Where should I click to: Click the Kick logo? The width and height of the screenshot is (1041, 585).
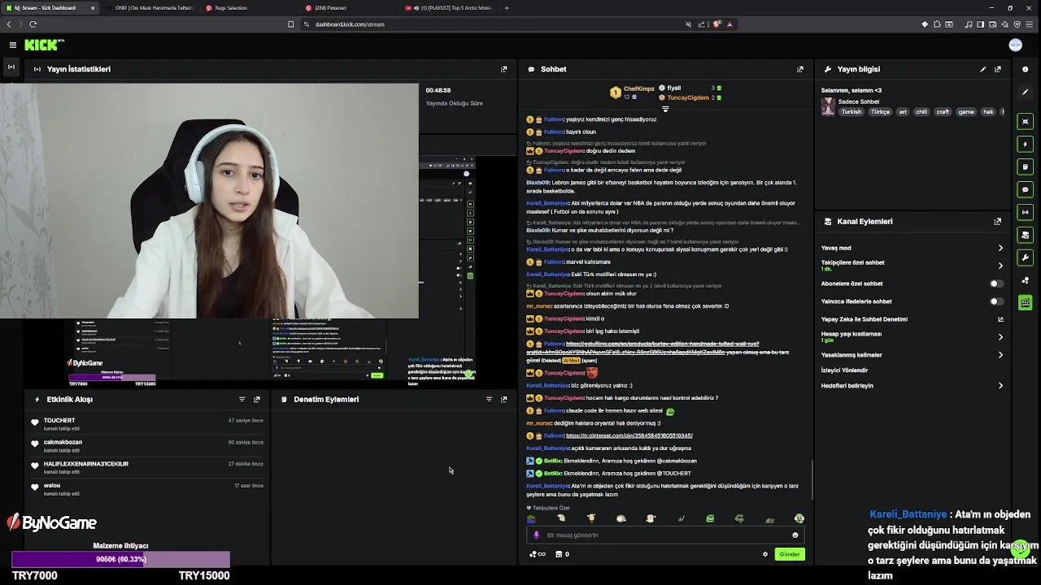coord(41,45)
